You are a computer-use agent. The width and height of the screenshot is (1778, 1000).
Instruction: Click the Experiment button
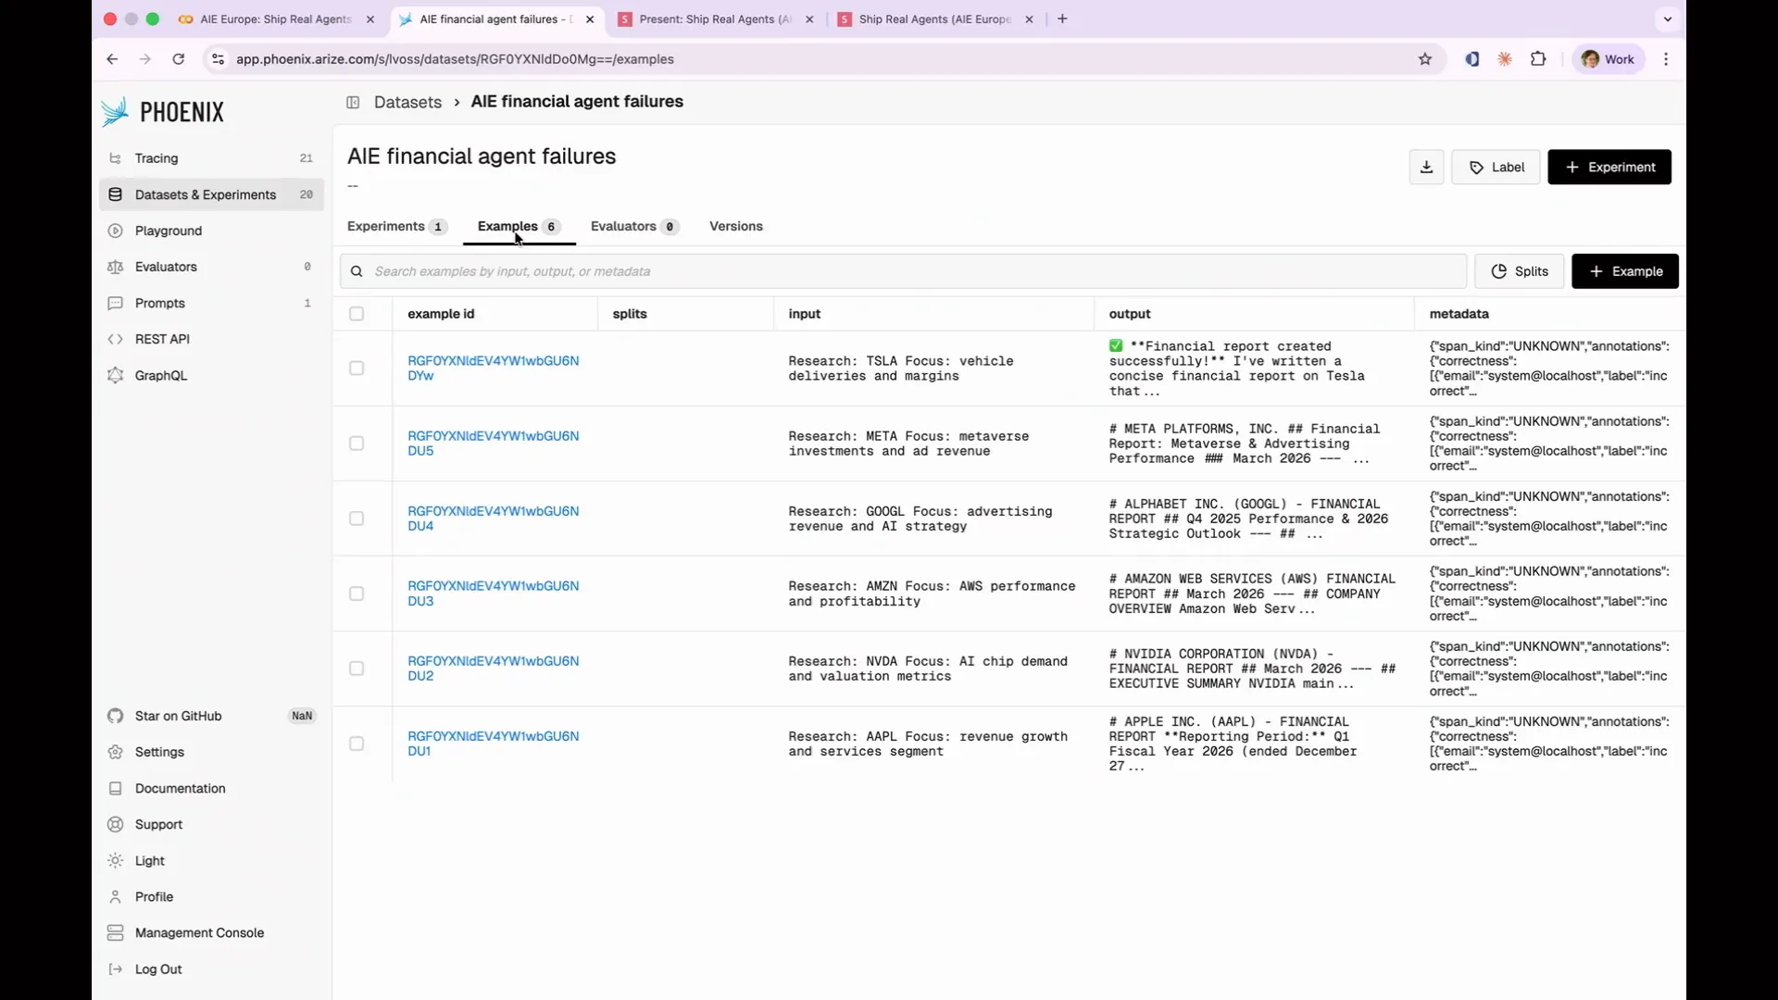[x=1609, y=167]
